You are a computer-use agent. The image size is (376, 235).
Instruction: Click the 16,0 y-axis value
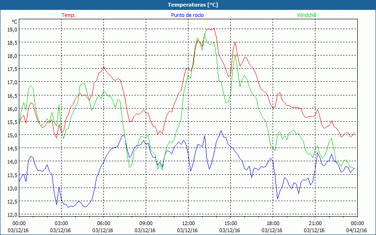point(13,109)
